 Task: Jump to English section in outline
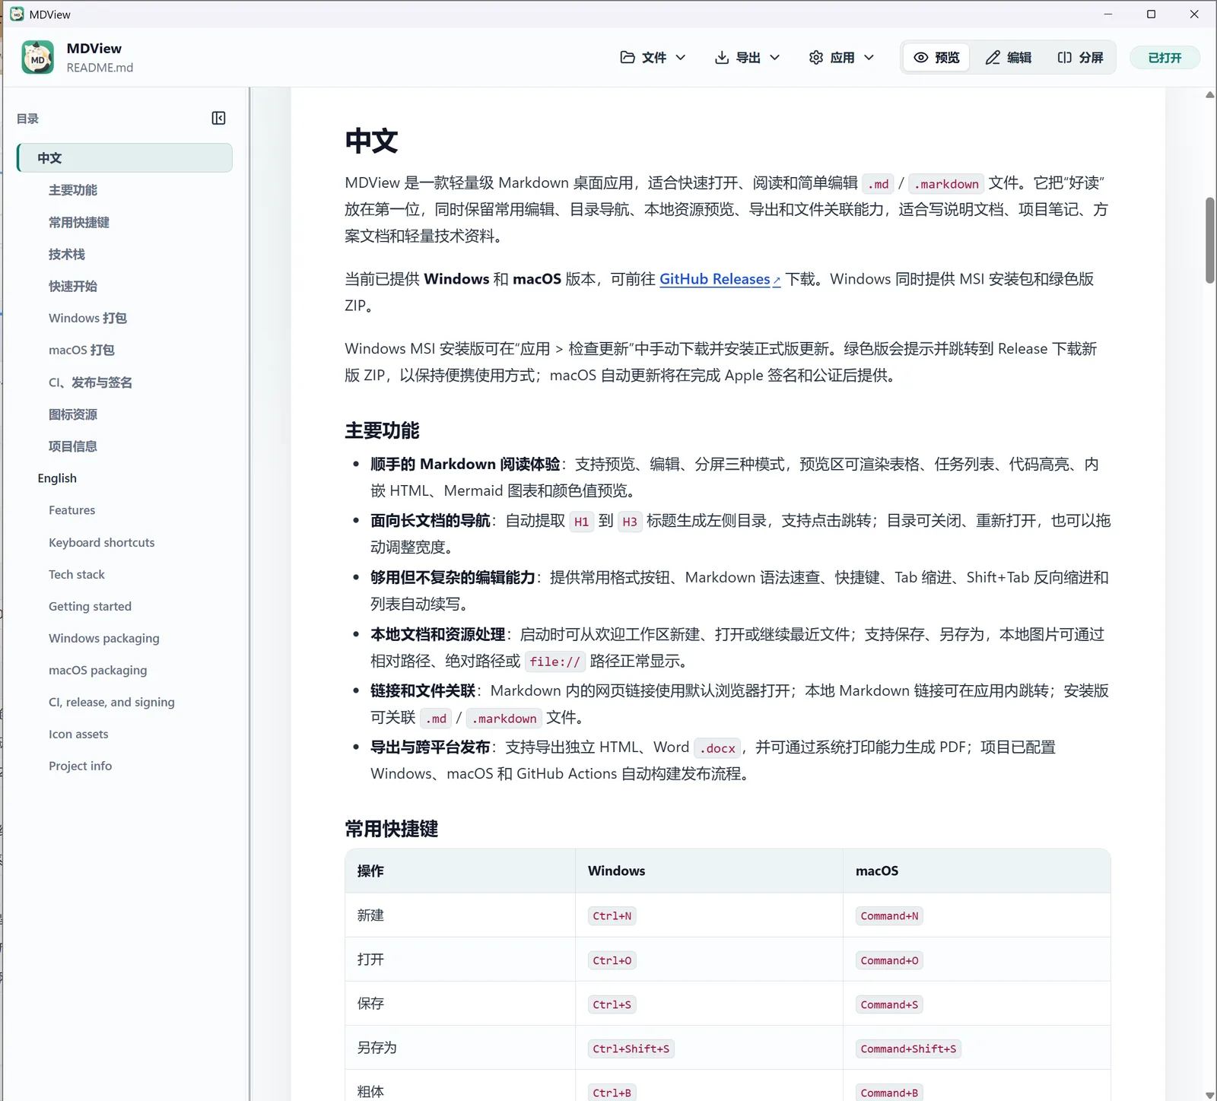(x=57, y=478)
